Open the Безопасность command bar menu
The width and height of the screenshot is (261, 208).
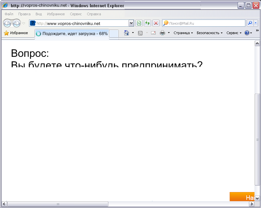pyautogui.click(x=209, y=33)
